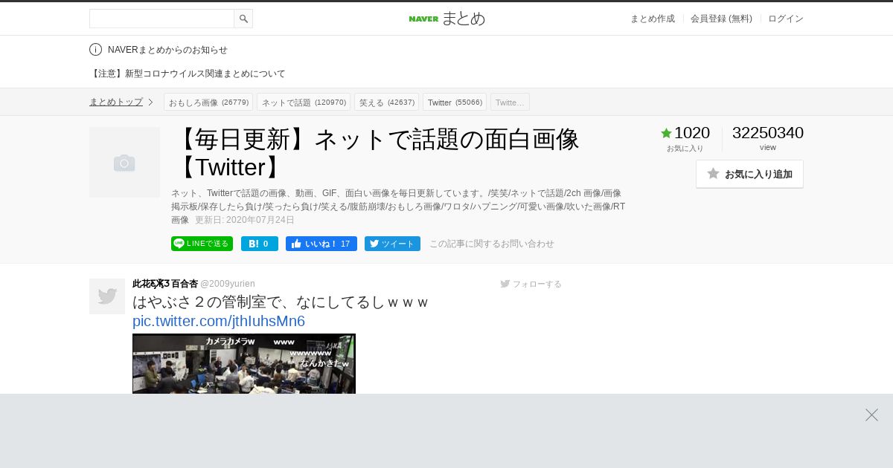Viewport: 893px width, 468px height.
Task: Click the はやぶさ２の管制室で tweet text
Action: tap(281, 302)
